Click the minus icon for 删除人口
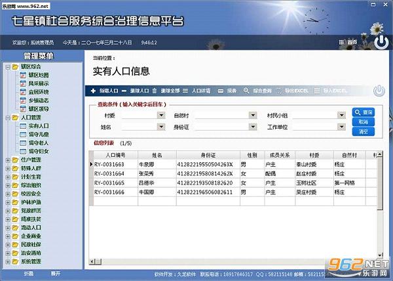 (124, 91)
